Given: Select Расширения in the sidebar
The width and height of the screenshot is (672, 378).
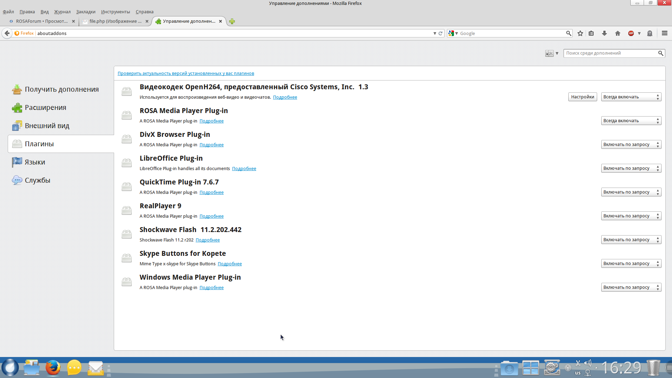Looking at the screenshot, I should point(45,107).
